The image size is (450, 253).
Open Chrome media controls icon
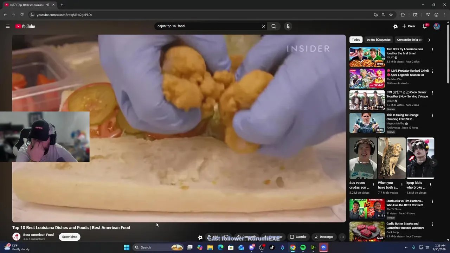pos(428,15)
